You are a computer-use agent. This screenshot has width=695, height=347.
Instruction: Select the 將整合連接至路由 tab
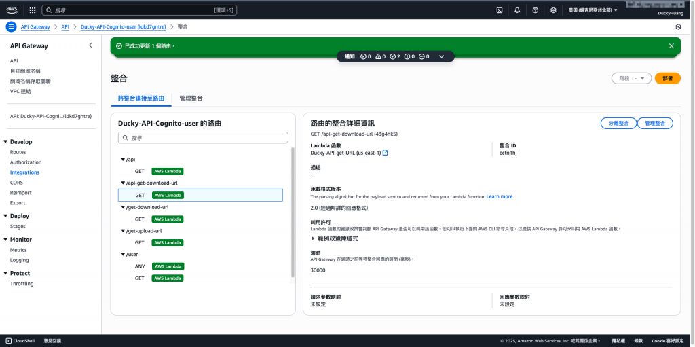(x=141, y=98)
